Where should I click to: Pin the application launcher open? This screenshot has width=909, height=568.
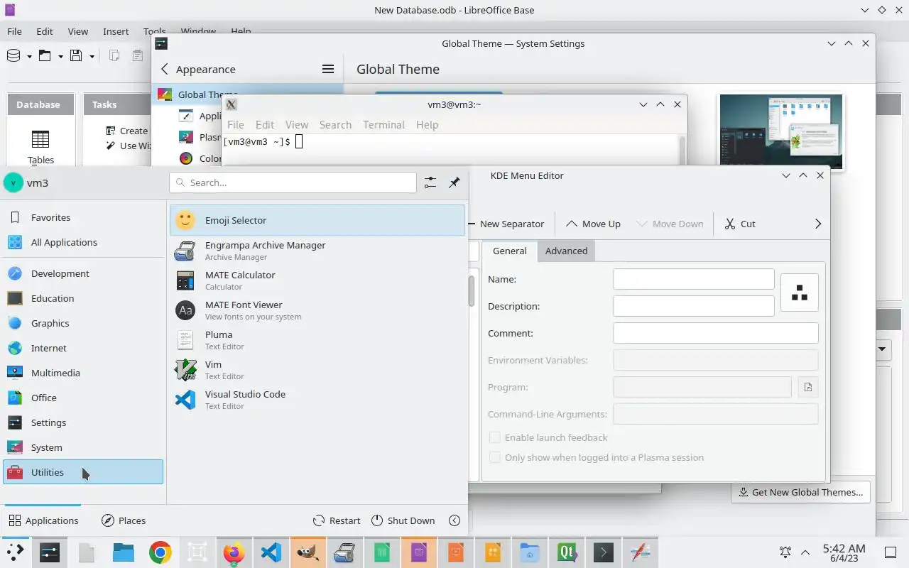[x=454, y=182]
